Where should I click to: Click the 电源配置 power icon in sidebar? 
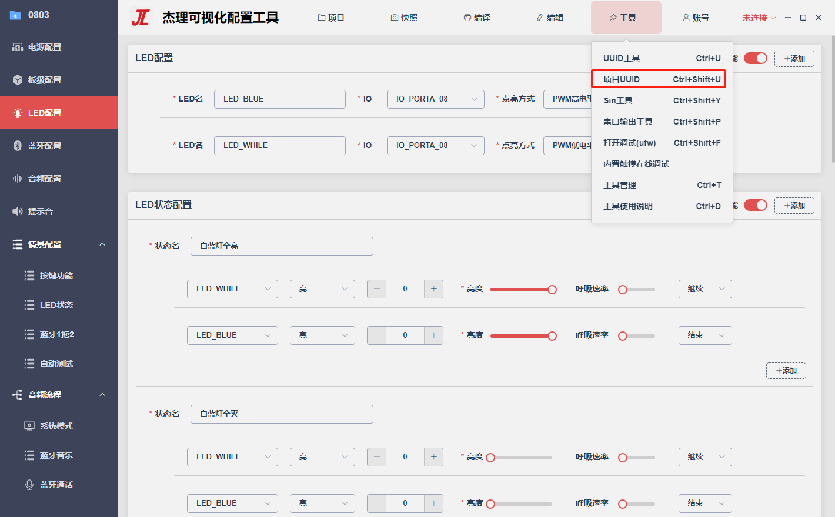pos(18,47)
